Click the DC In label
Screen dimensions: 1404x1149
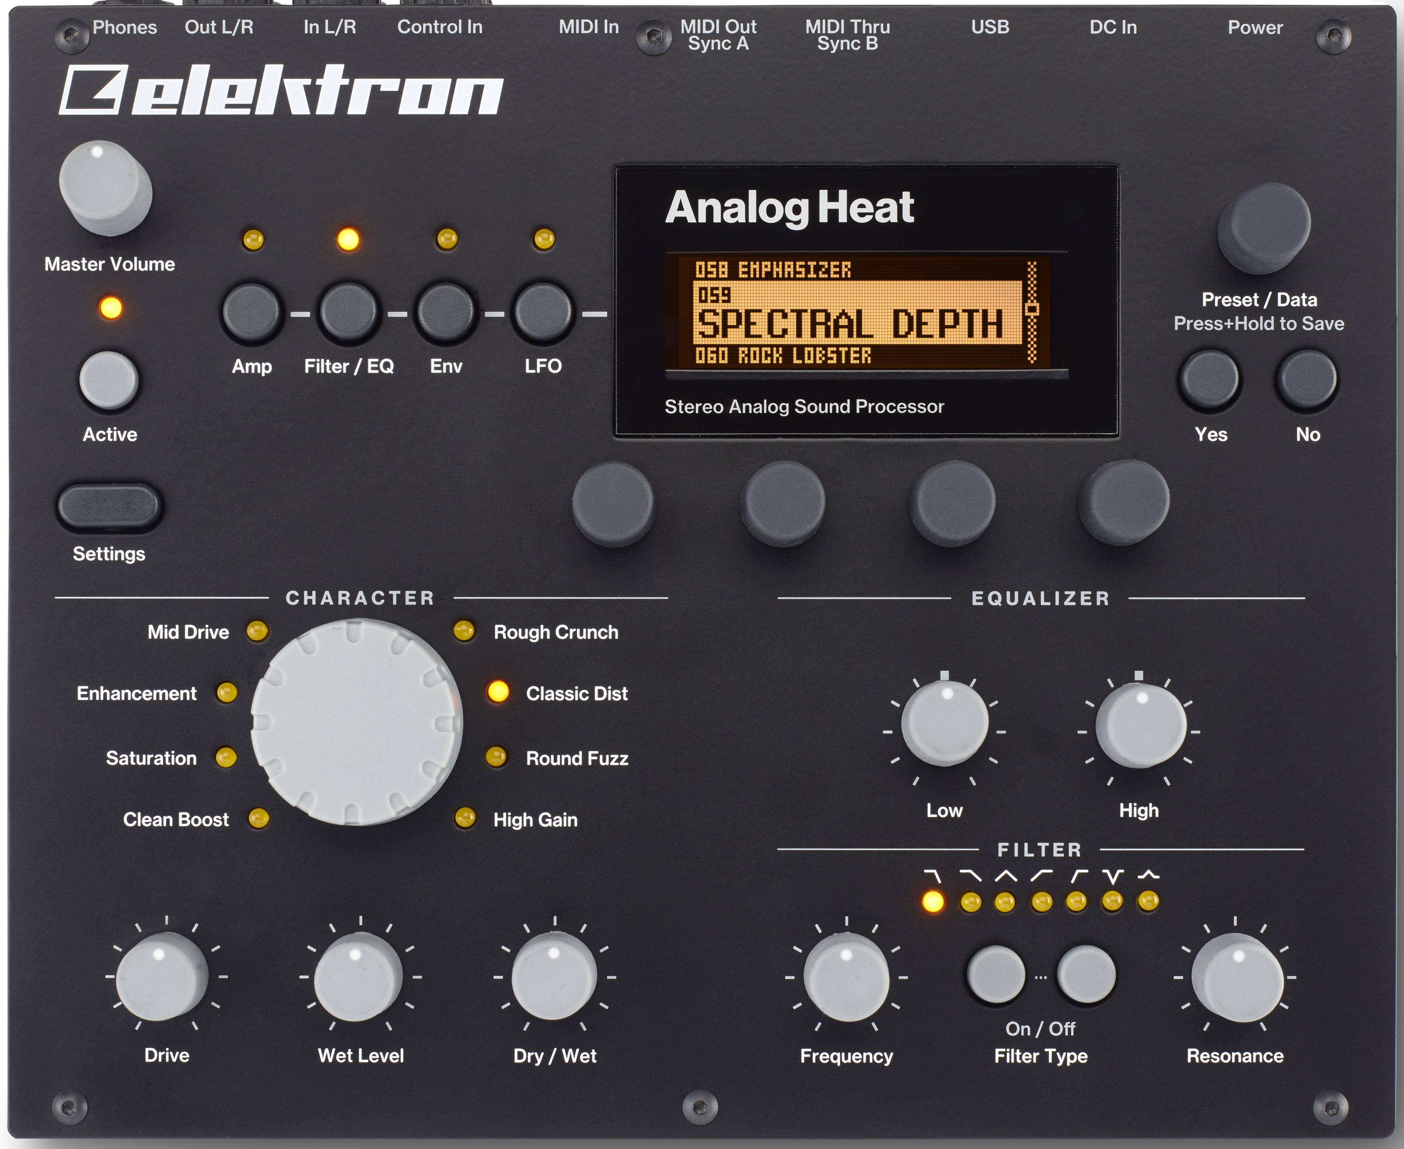coord(1113,27)
